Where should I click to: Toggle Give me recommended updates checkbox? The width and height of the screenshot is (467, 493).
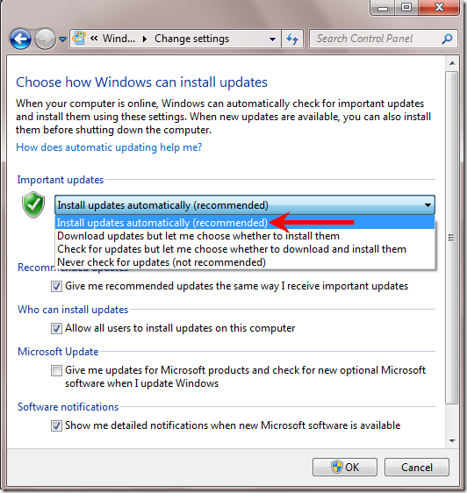click(56, 287)
